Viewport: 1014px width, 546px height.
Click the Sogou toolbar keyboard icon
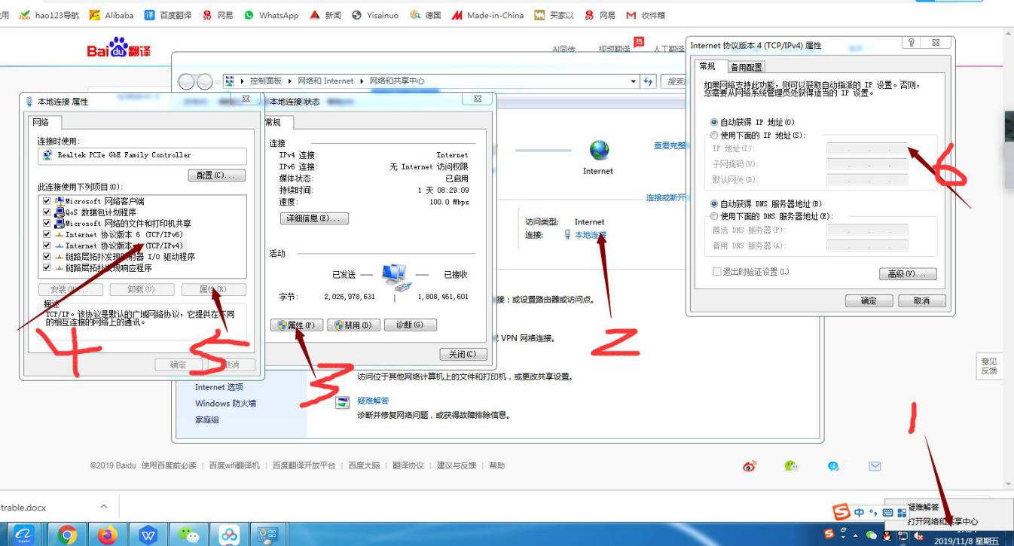[x=887, y=513]
